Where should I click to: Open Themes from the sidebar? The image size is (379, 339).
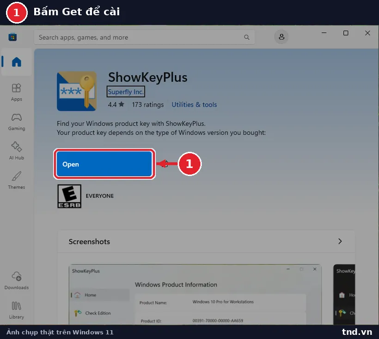coord(17,181)
